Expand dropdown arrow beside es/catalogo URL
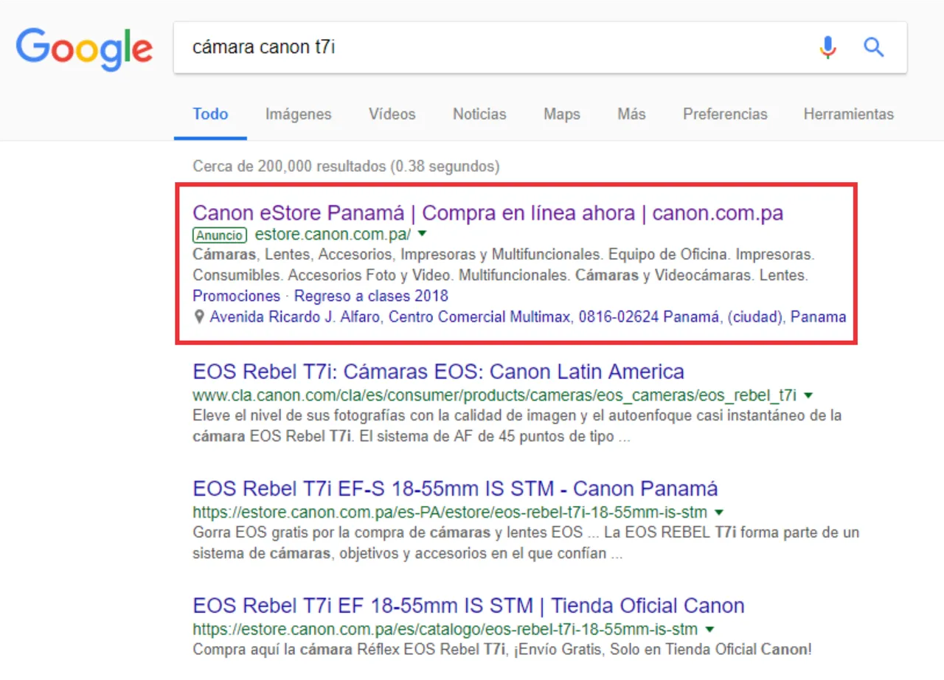The image size is (944, 680). (709, 629)
